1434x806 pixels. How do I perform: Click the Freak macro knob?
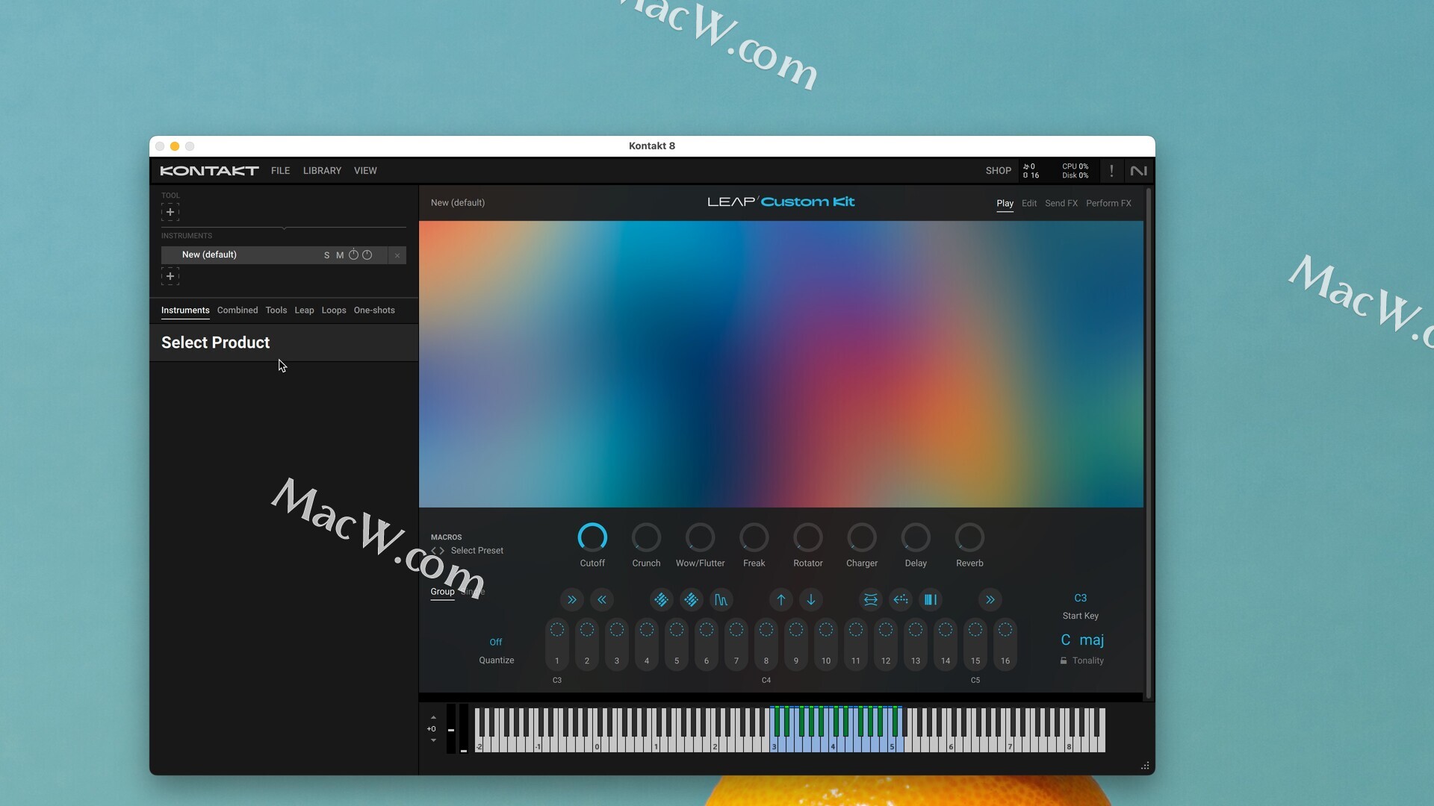(x=754, y=537)
